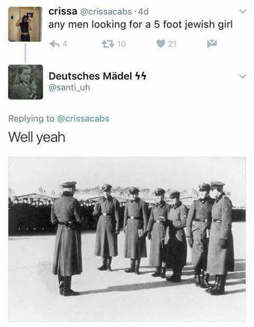254x327 pixels.
Task: Retweet crissa's tweet using the retweet icon
Action: tap(108, 44)
